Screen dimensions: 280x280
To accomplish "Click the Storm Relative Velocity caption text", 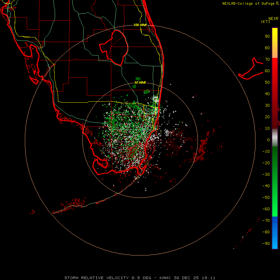I will point(140,278).
